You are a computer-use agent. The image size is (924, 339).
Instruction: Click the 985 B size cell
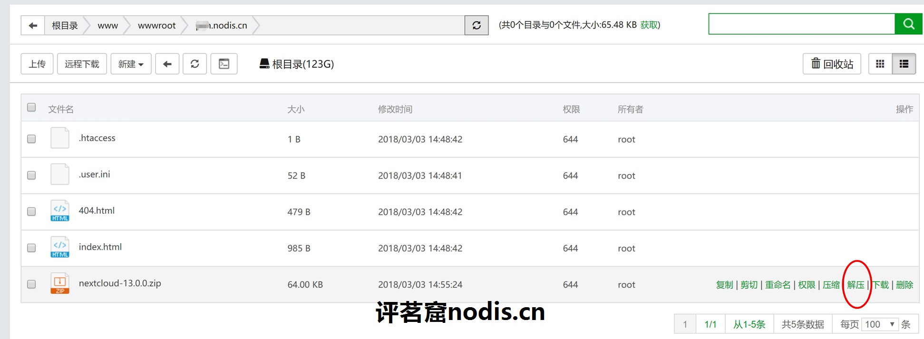point(299,248)
